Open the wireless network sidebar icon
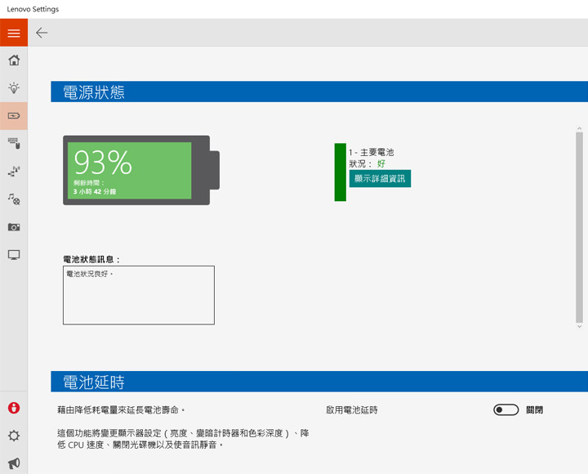 point(14,171)
